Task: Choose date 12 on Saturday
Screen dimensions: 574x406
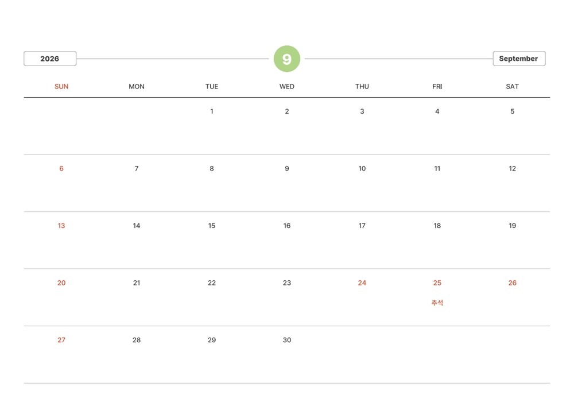Action: (x=512, y=168)
